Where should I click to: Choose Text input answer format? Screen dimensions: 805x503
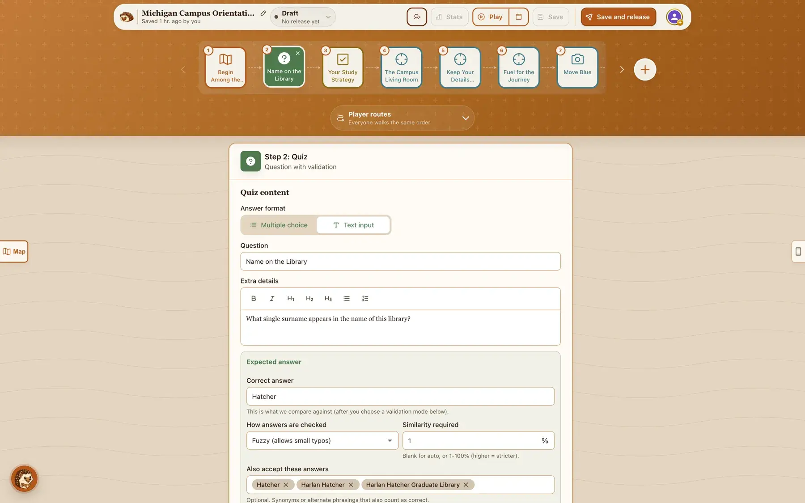click(353, 225)
